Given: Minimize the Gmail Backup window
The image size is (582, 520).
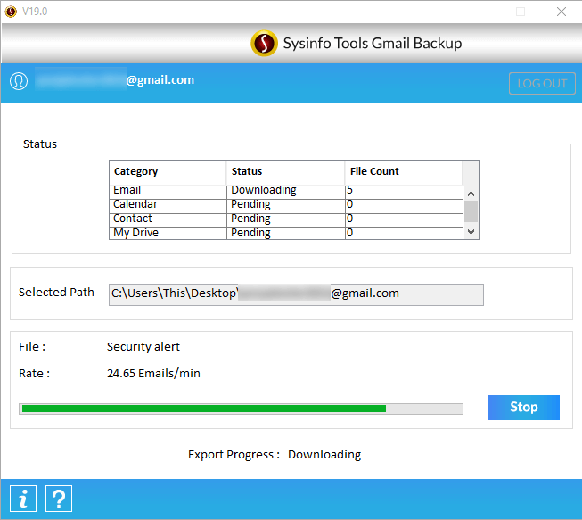Looking at the screenshot, I should (x=480, y=12).
